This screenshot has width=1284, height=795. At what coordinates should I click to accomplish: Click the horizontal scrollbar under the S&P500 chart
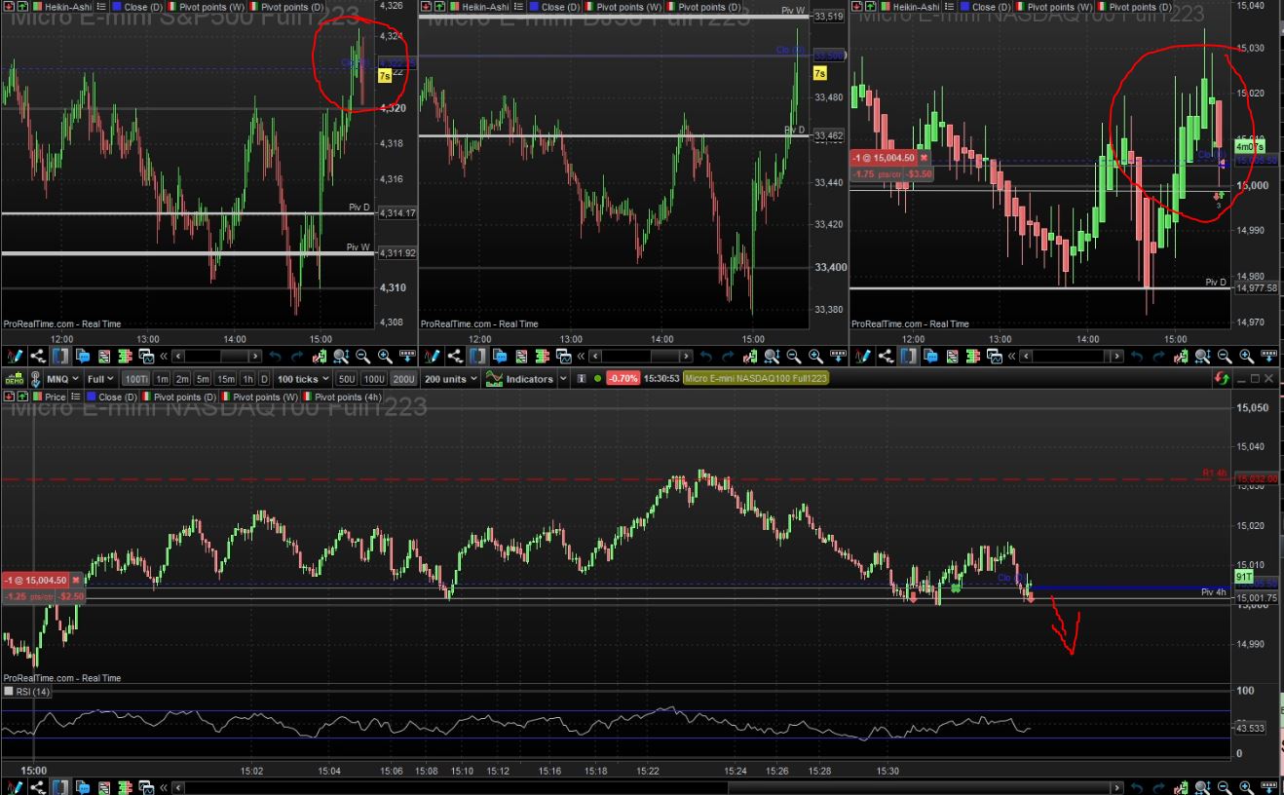click(217, 357)
